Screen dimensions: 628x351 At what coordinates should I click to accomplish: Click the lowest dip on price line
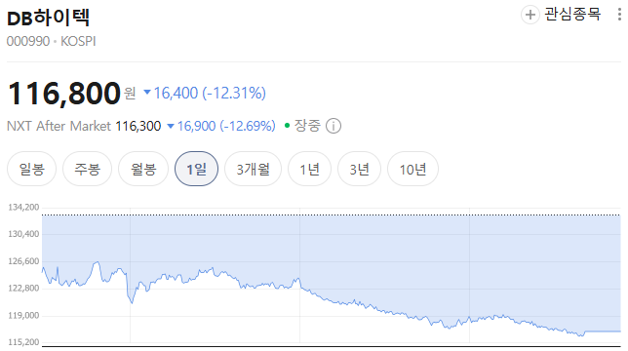click(x=581, y=335)
